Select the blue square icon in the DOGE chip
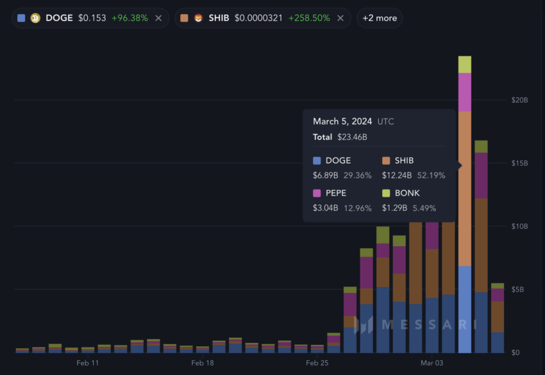Image resolution: width=545 pixels, height=375 pixels. pos(22,17)
